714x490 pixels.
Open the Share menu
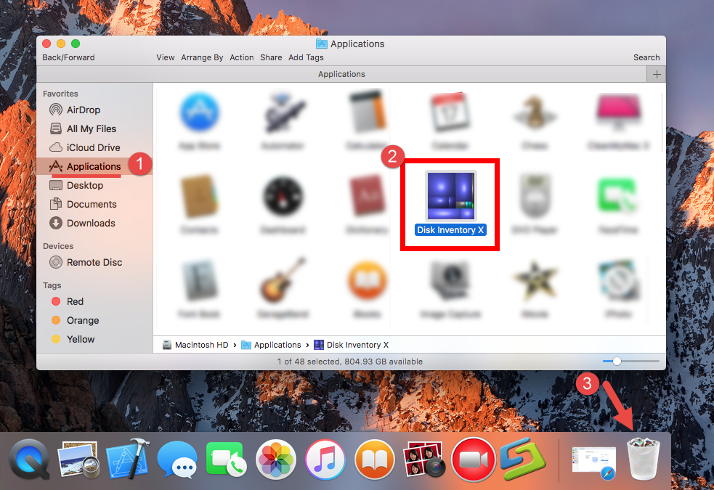click(270, 57)
